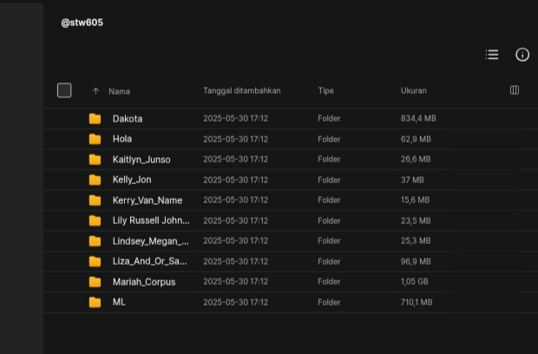Click the Dakota folder icon
The image size is (538, 354).
click(95, 119)
